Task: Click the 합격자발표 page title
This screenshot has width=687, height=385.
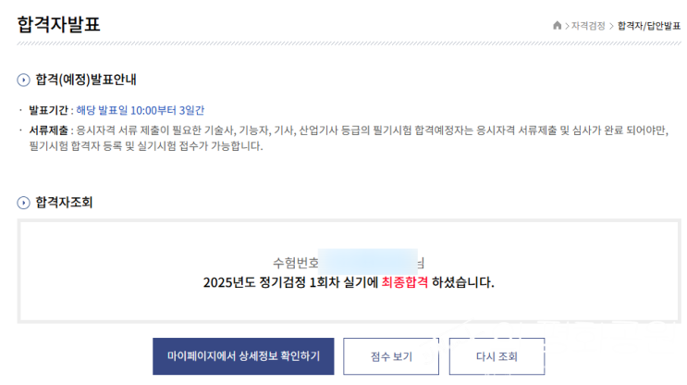Action: [x=58, y=25]
